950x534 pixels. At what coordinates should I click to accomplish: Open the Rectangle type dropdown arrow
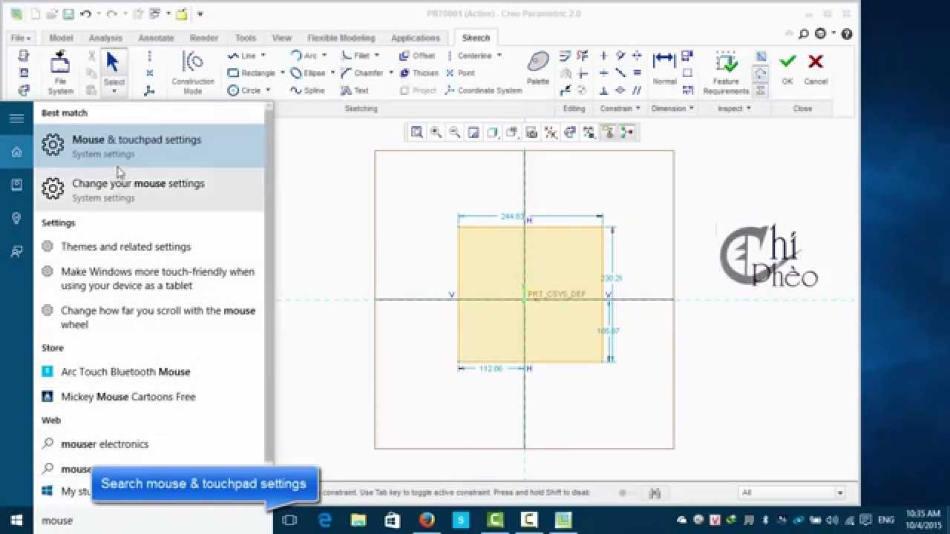coord(282,73)
